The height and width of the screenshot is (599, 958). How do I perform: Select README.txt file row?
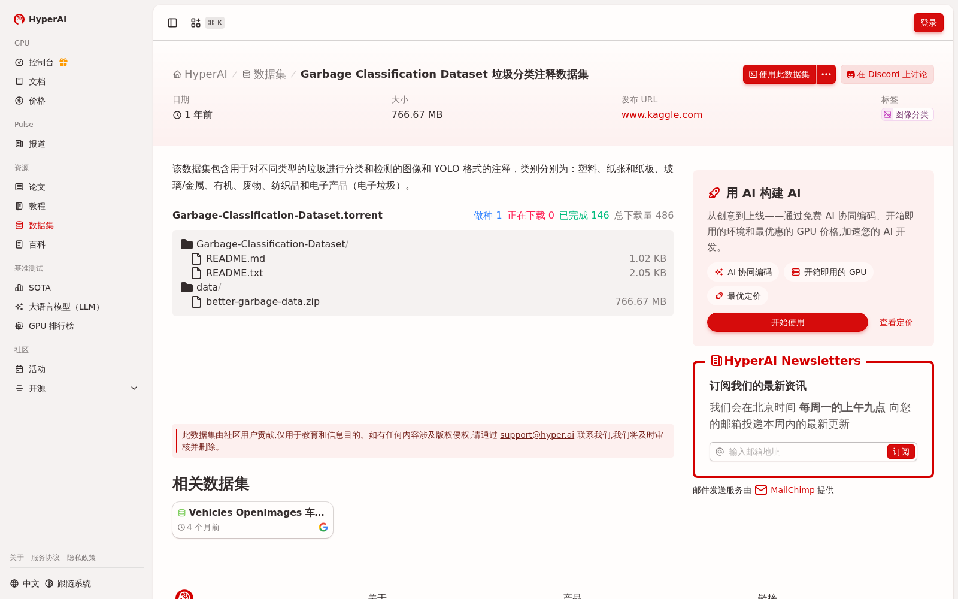click(x=423, y=273)
